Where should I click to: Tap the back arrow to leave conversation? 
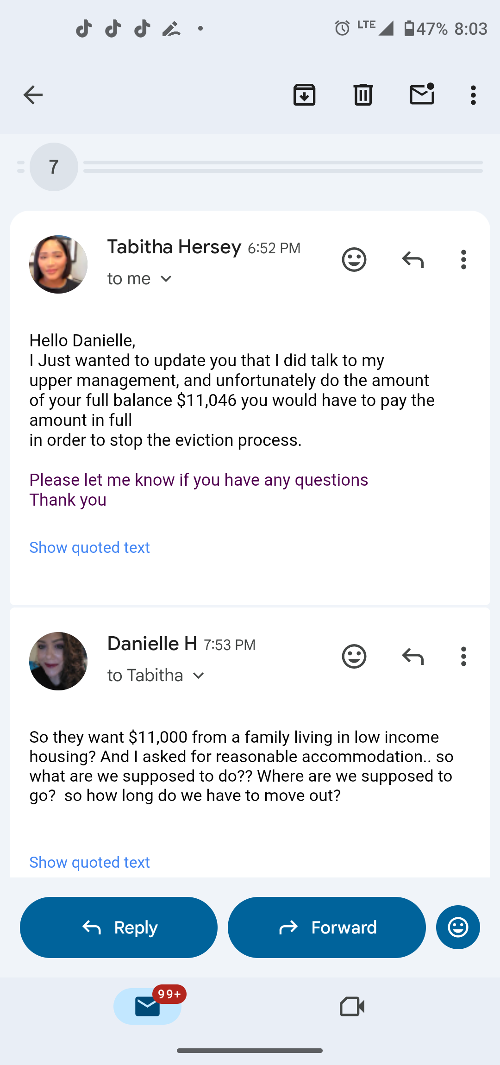(33, 95)
